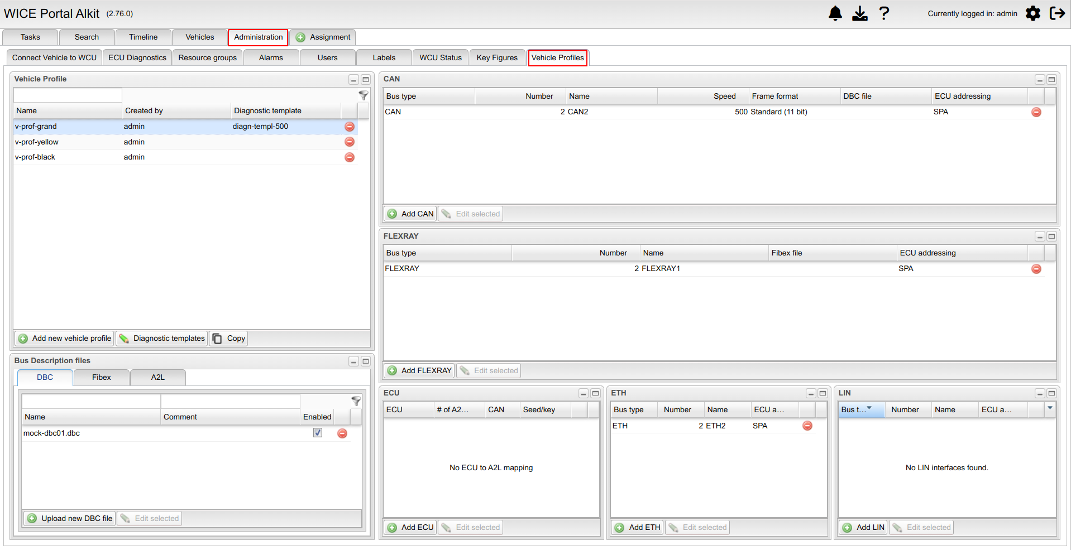1071x550 pixels.
Task: Click filter funnel icon in Vehicle Profile
Action: point(363,95)
